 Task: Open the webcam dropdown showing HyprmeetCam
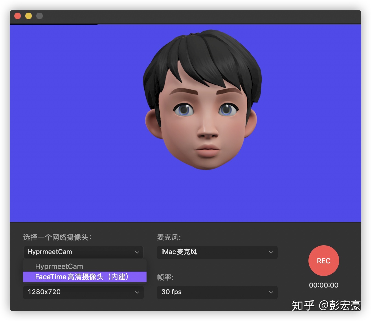[83, 252]
